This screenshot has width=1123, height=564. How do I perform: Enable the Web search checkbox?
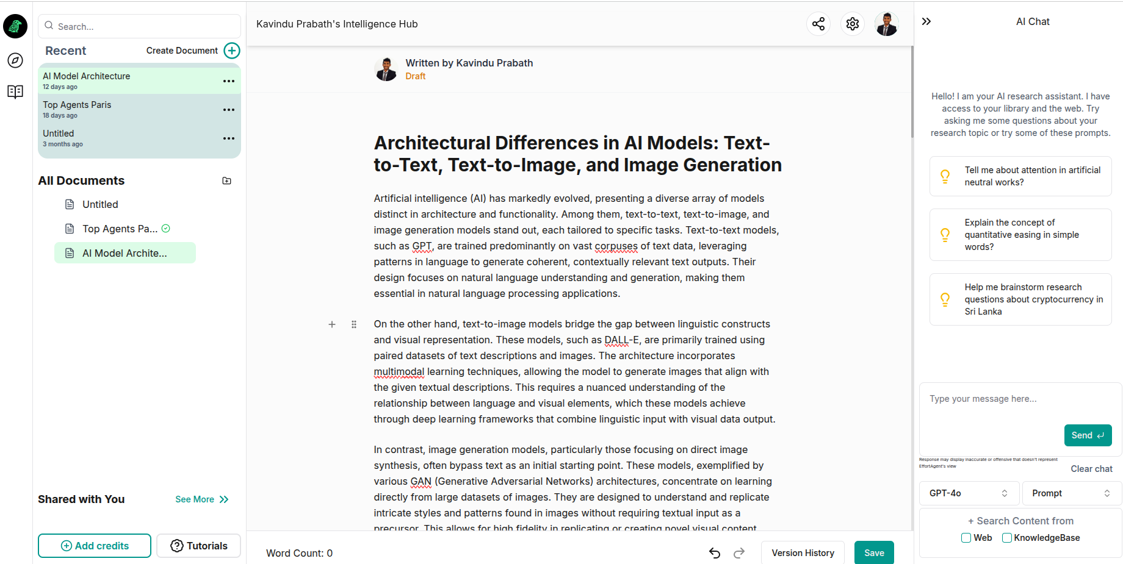point(966,538)
